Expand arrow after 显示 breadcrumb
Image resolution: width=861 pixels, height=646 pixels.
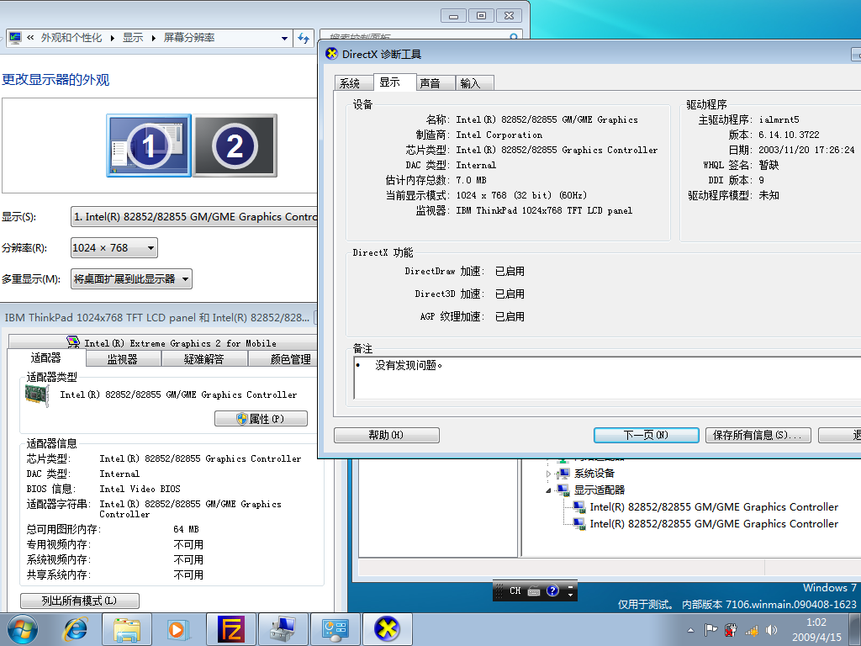[153, 39]
